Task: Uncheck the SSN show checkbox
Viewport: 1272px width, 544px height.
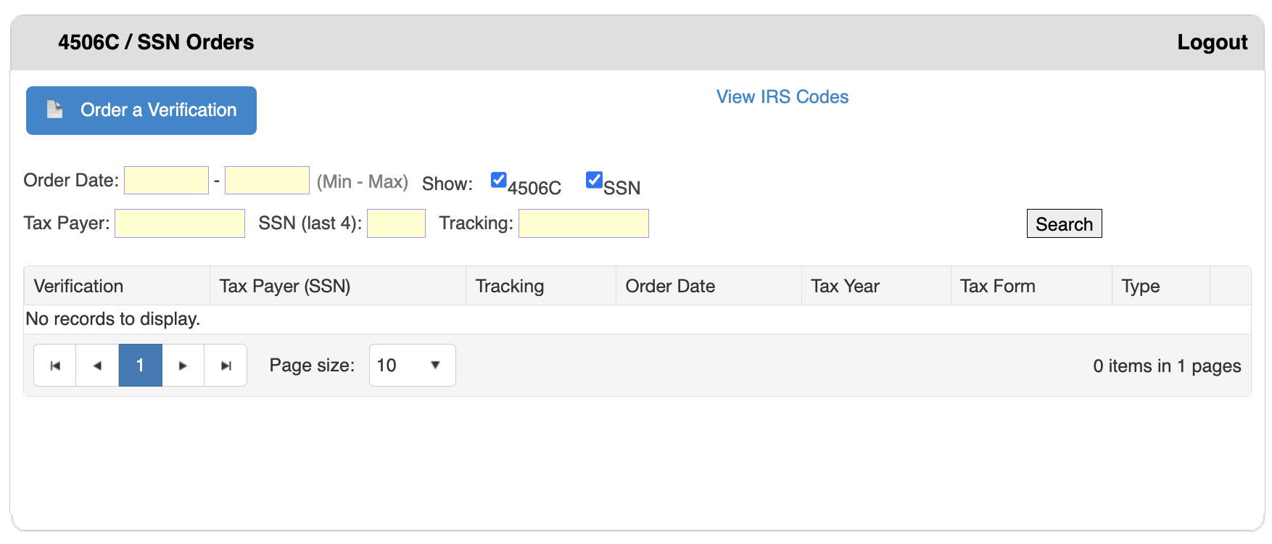Action: pos(594,180)
